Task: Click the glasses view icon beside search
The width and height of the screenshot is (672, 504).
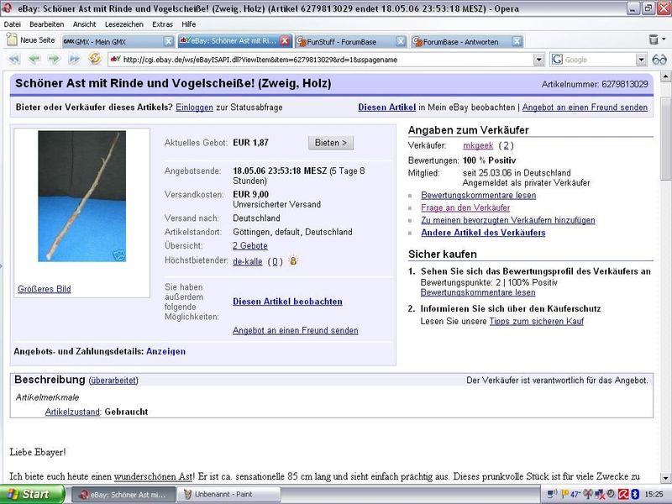Action: 659,60
